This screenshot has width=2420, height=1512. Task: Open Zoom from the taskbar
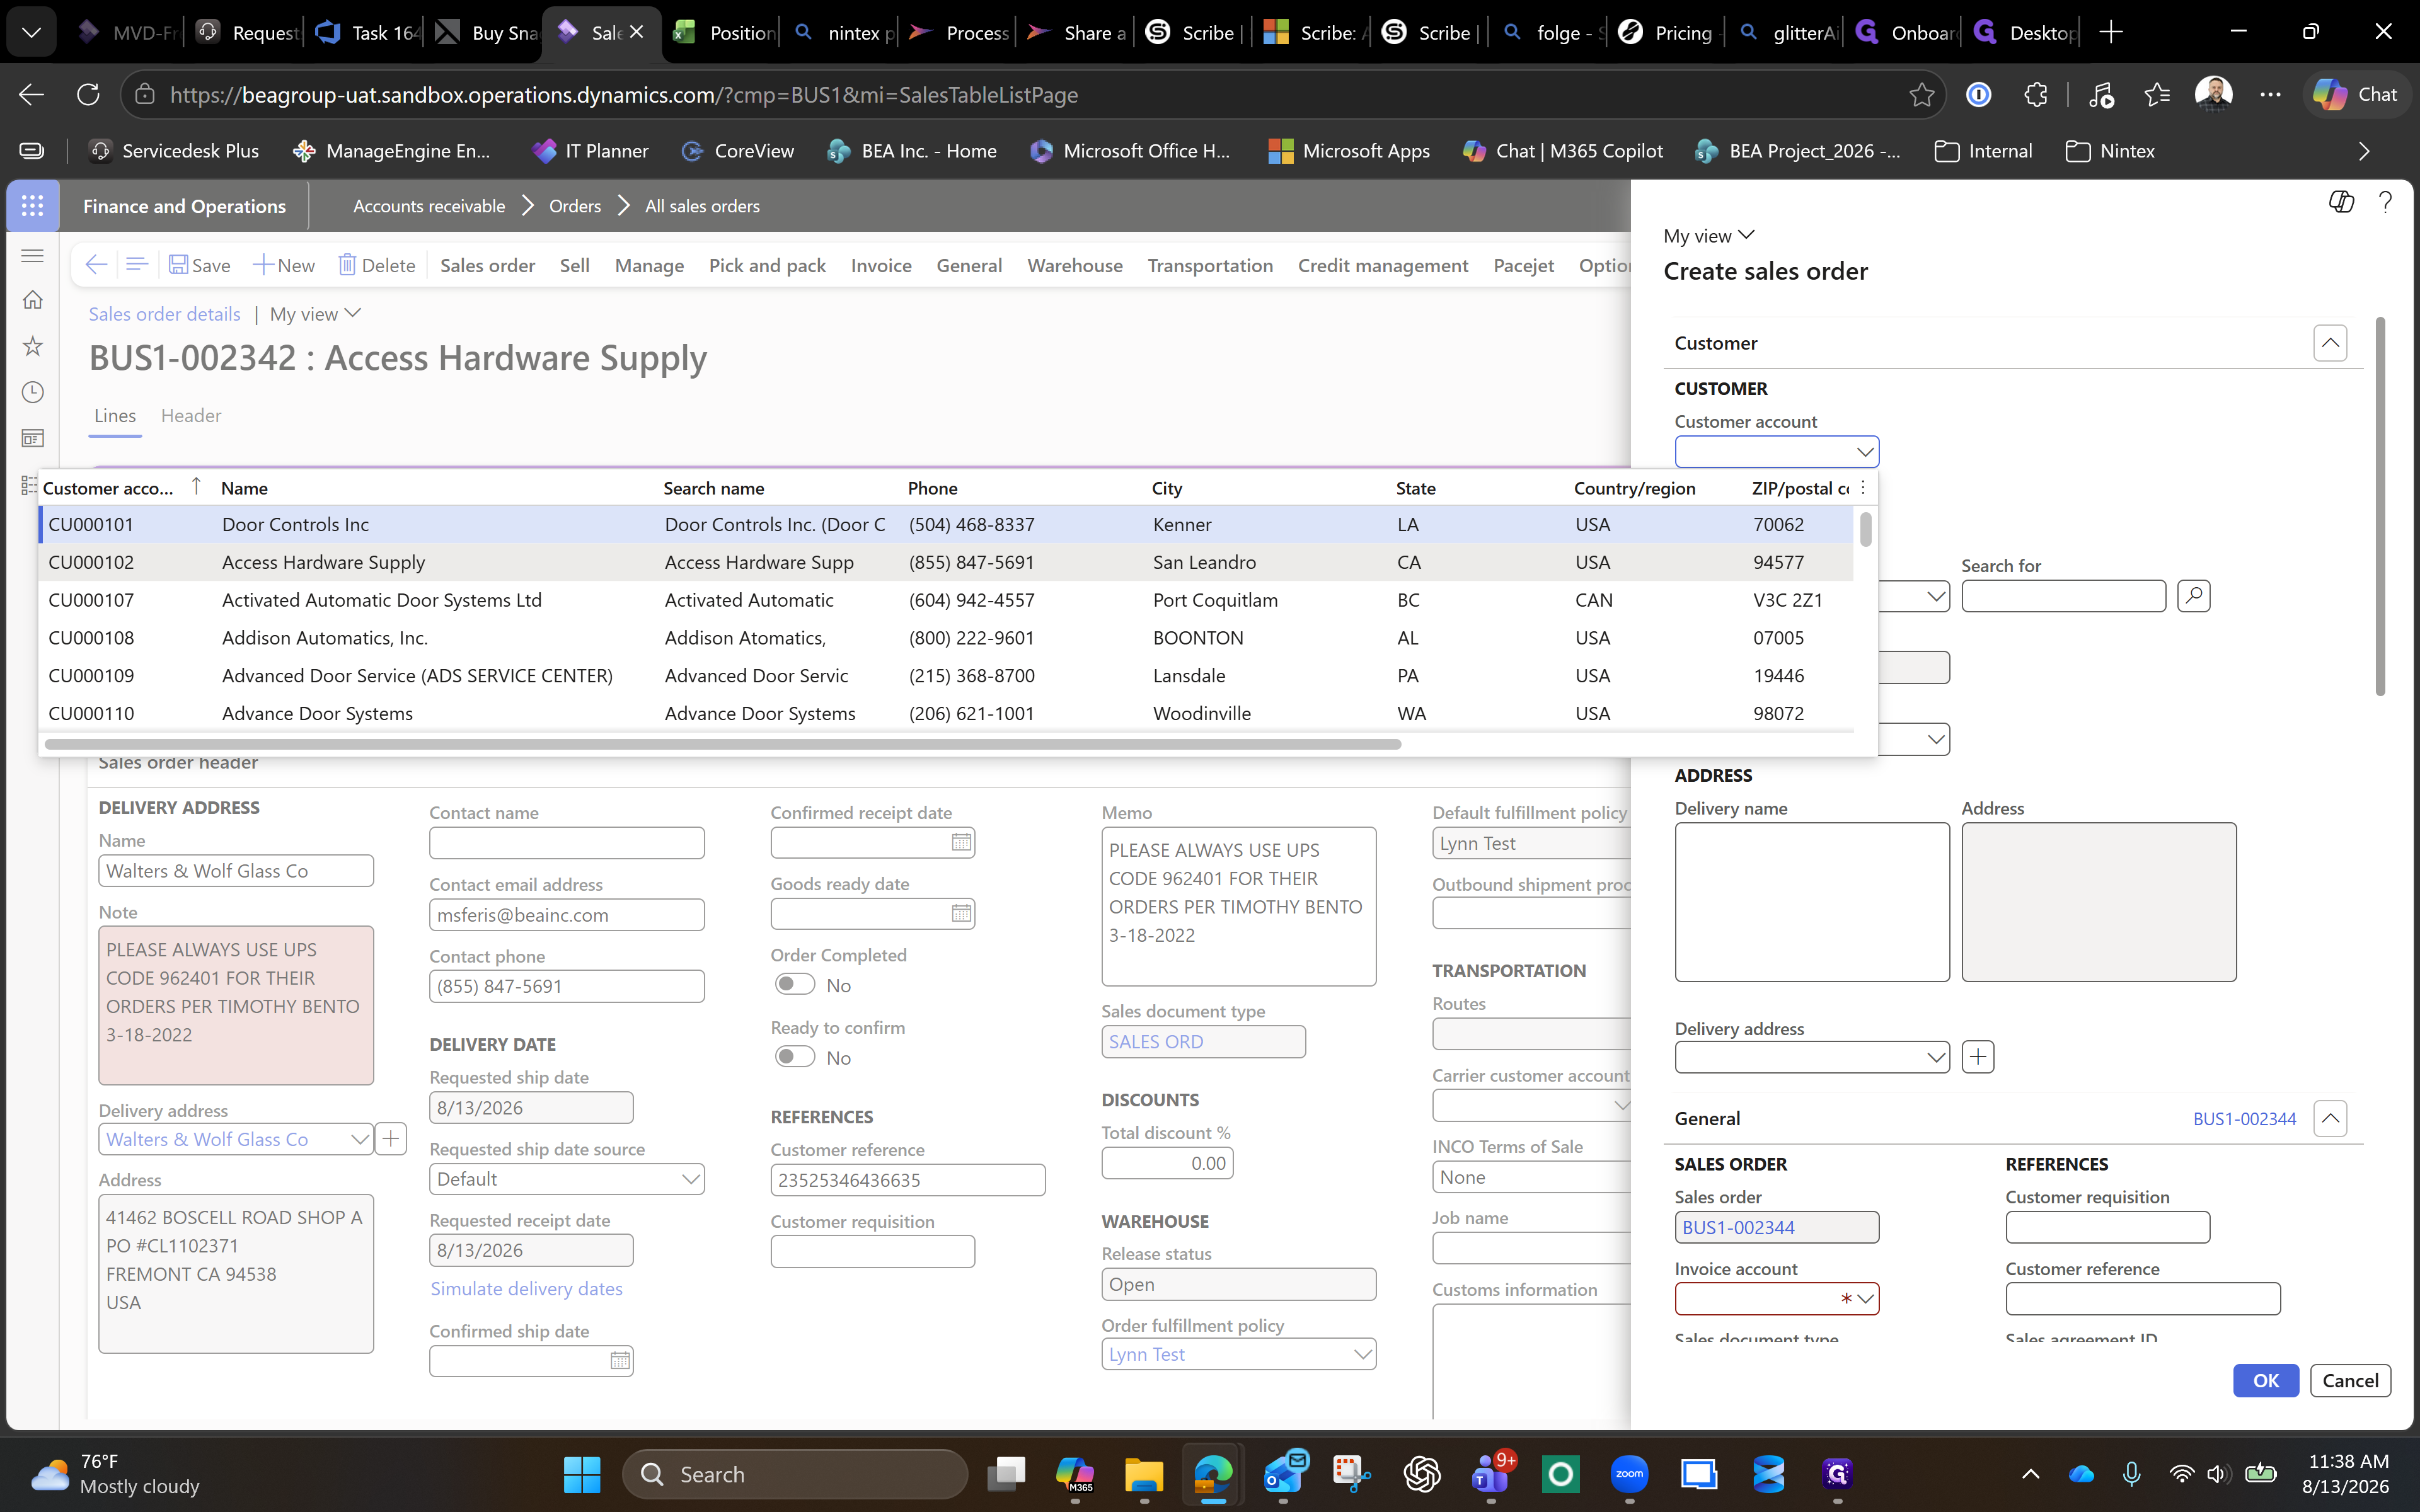[1629, 1475]
